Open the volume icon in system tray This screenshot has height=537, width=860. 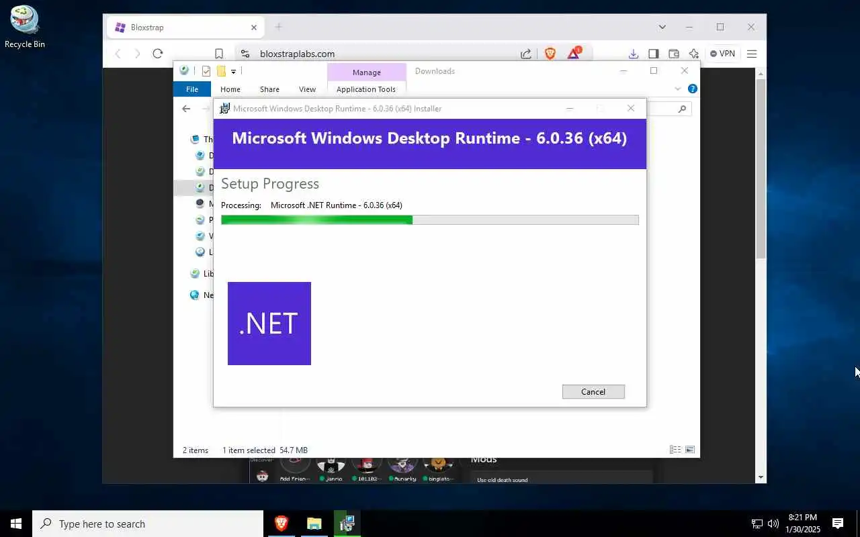[773, 524]
